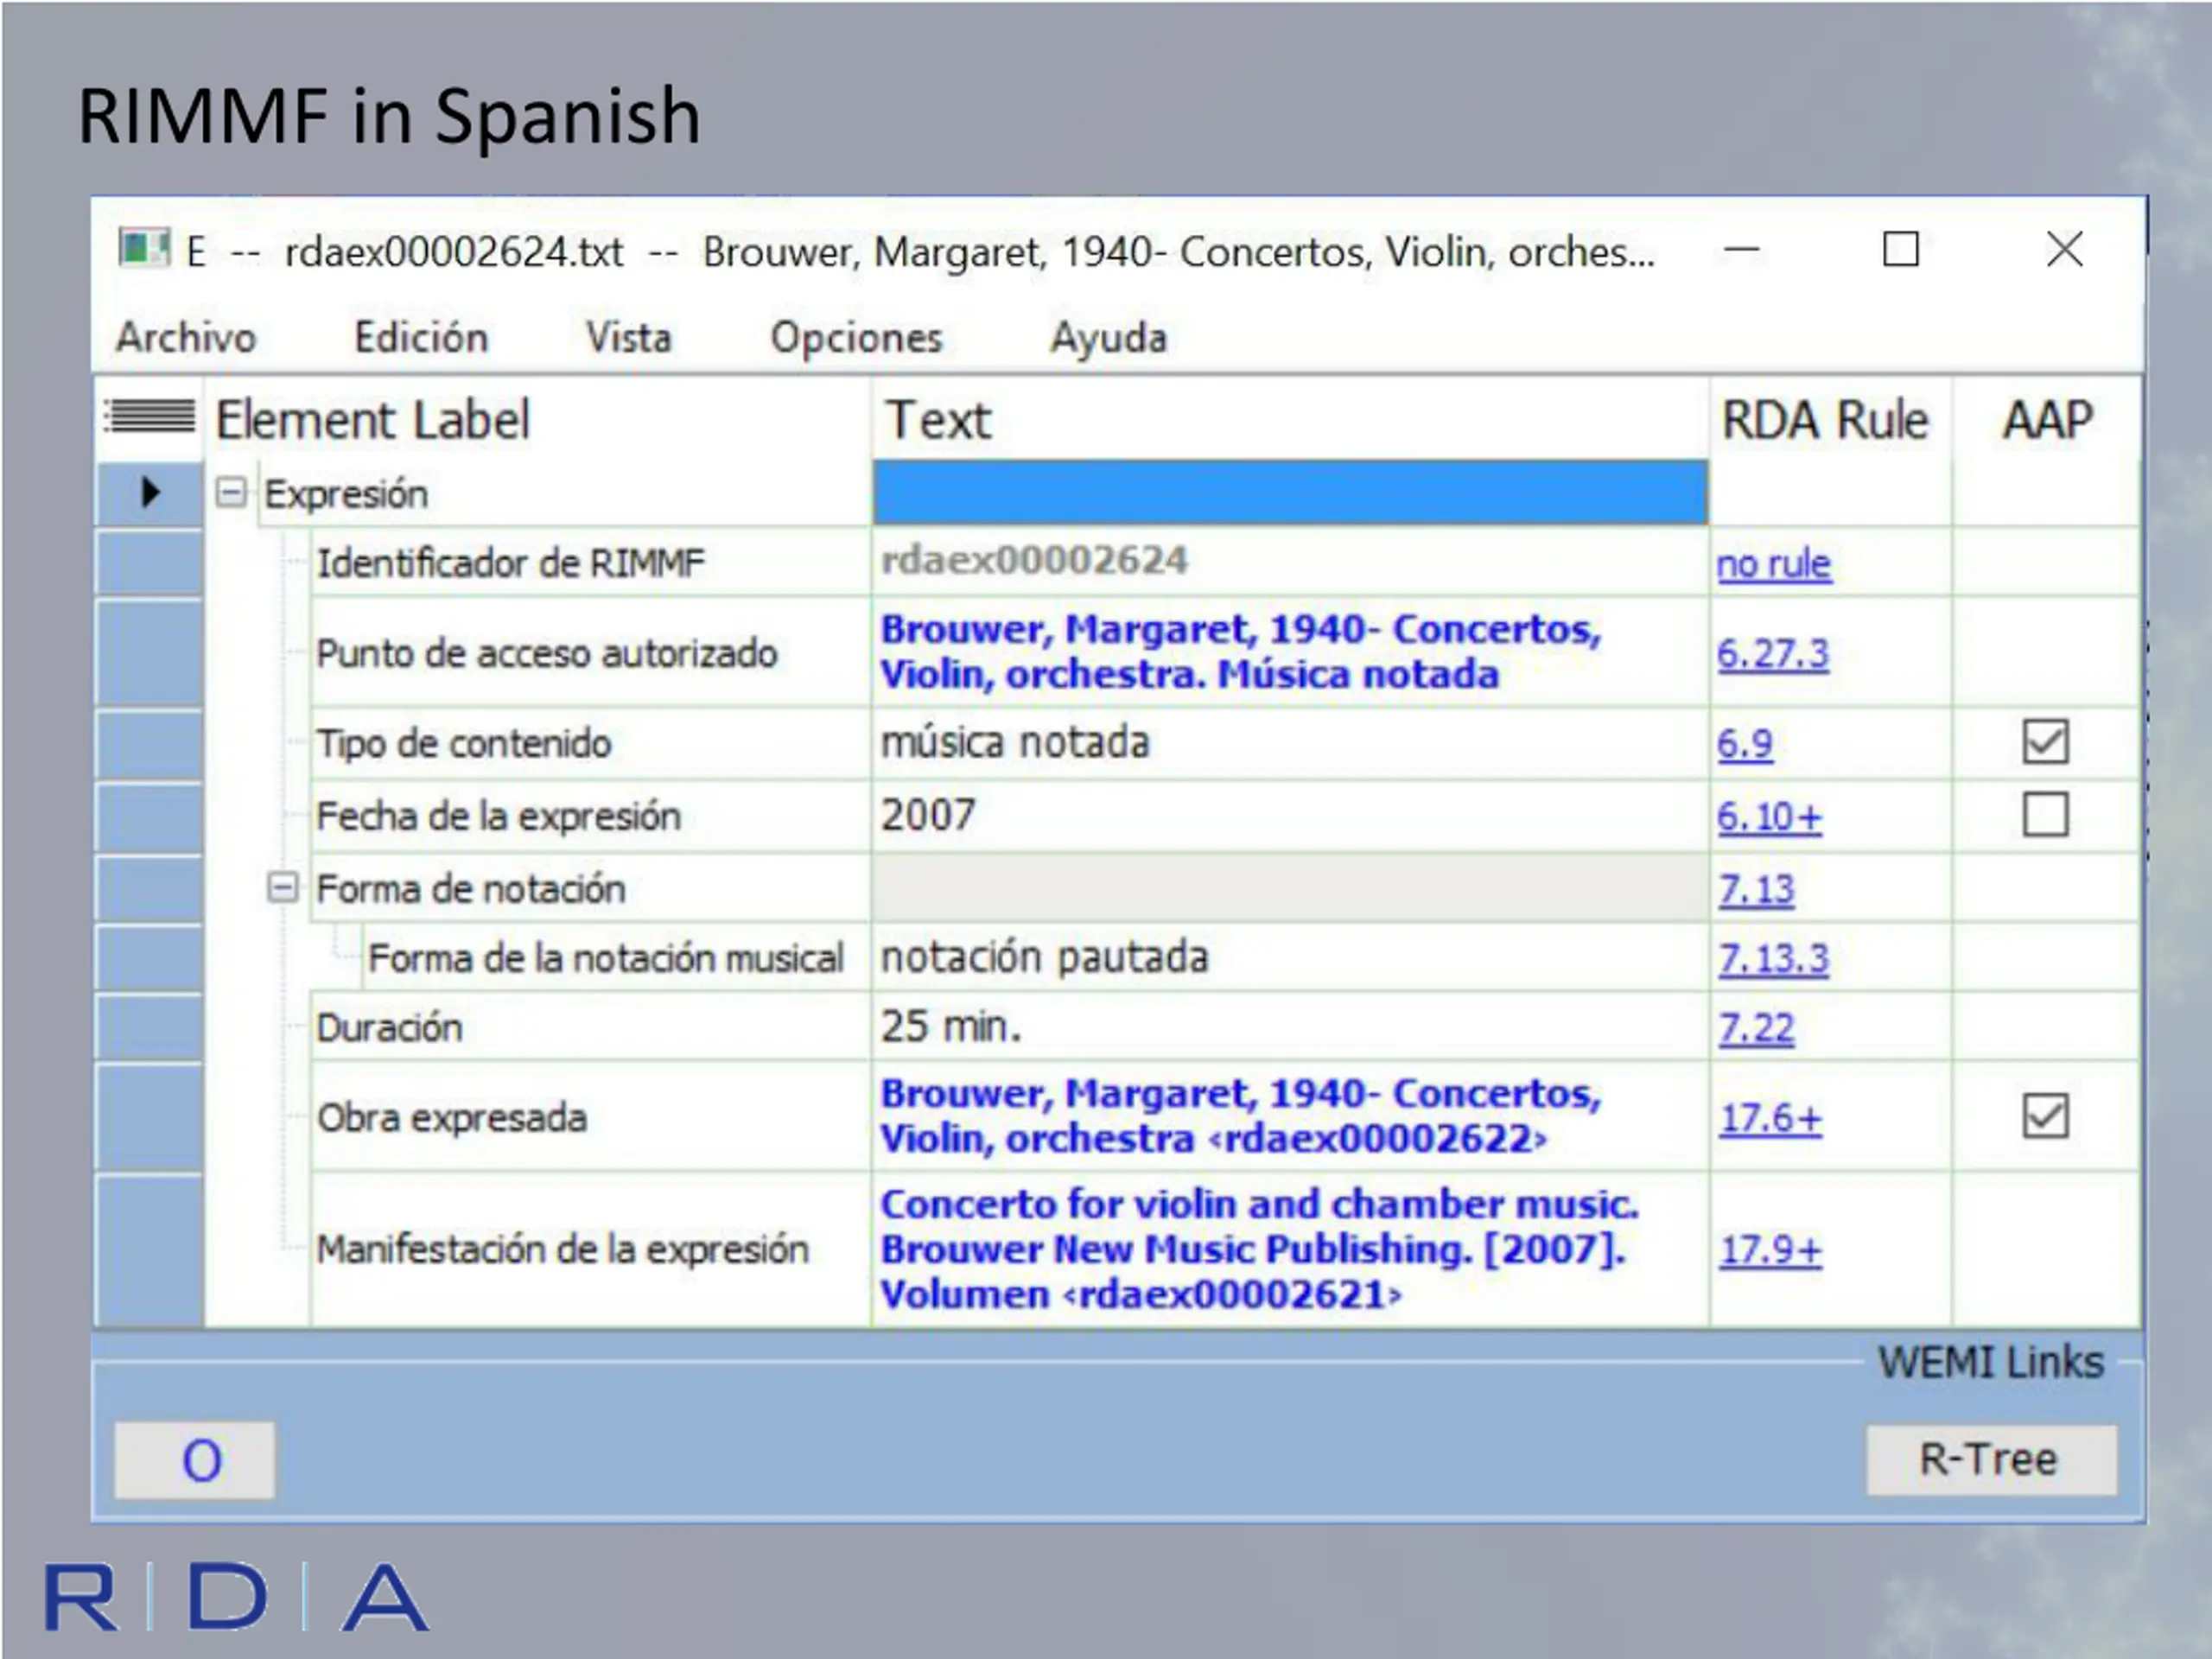Minimize the RIMMF window
This screenshot has height=1659, width=2212.
[x=1741, y=249]
